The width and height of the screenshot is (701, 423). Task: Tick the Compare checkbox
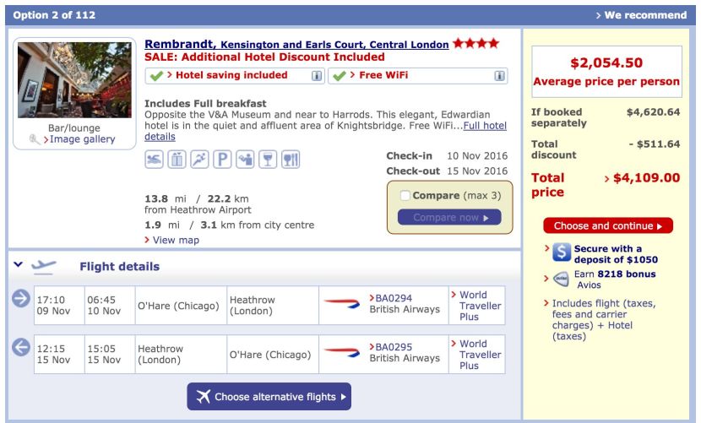[x=405, y=196]
